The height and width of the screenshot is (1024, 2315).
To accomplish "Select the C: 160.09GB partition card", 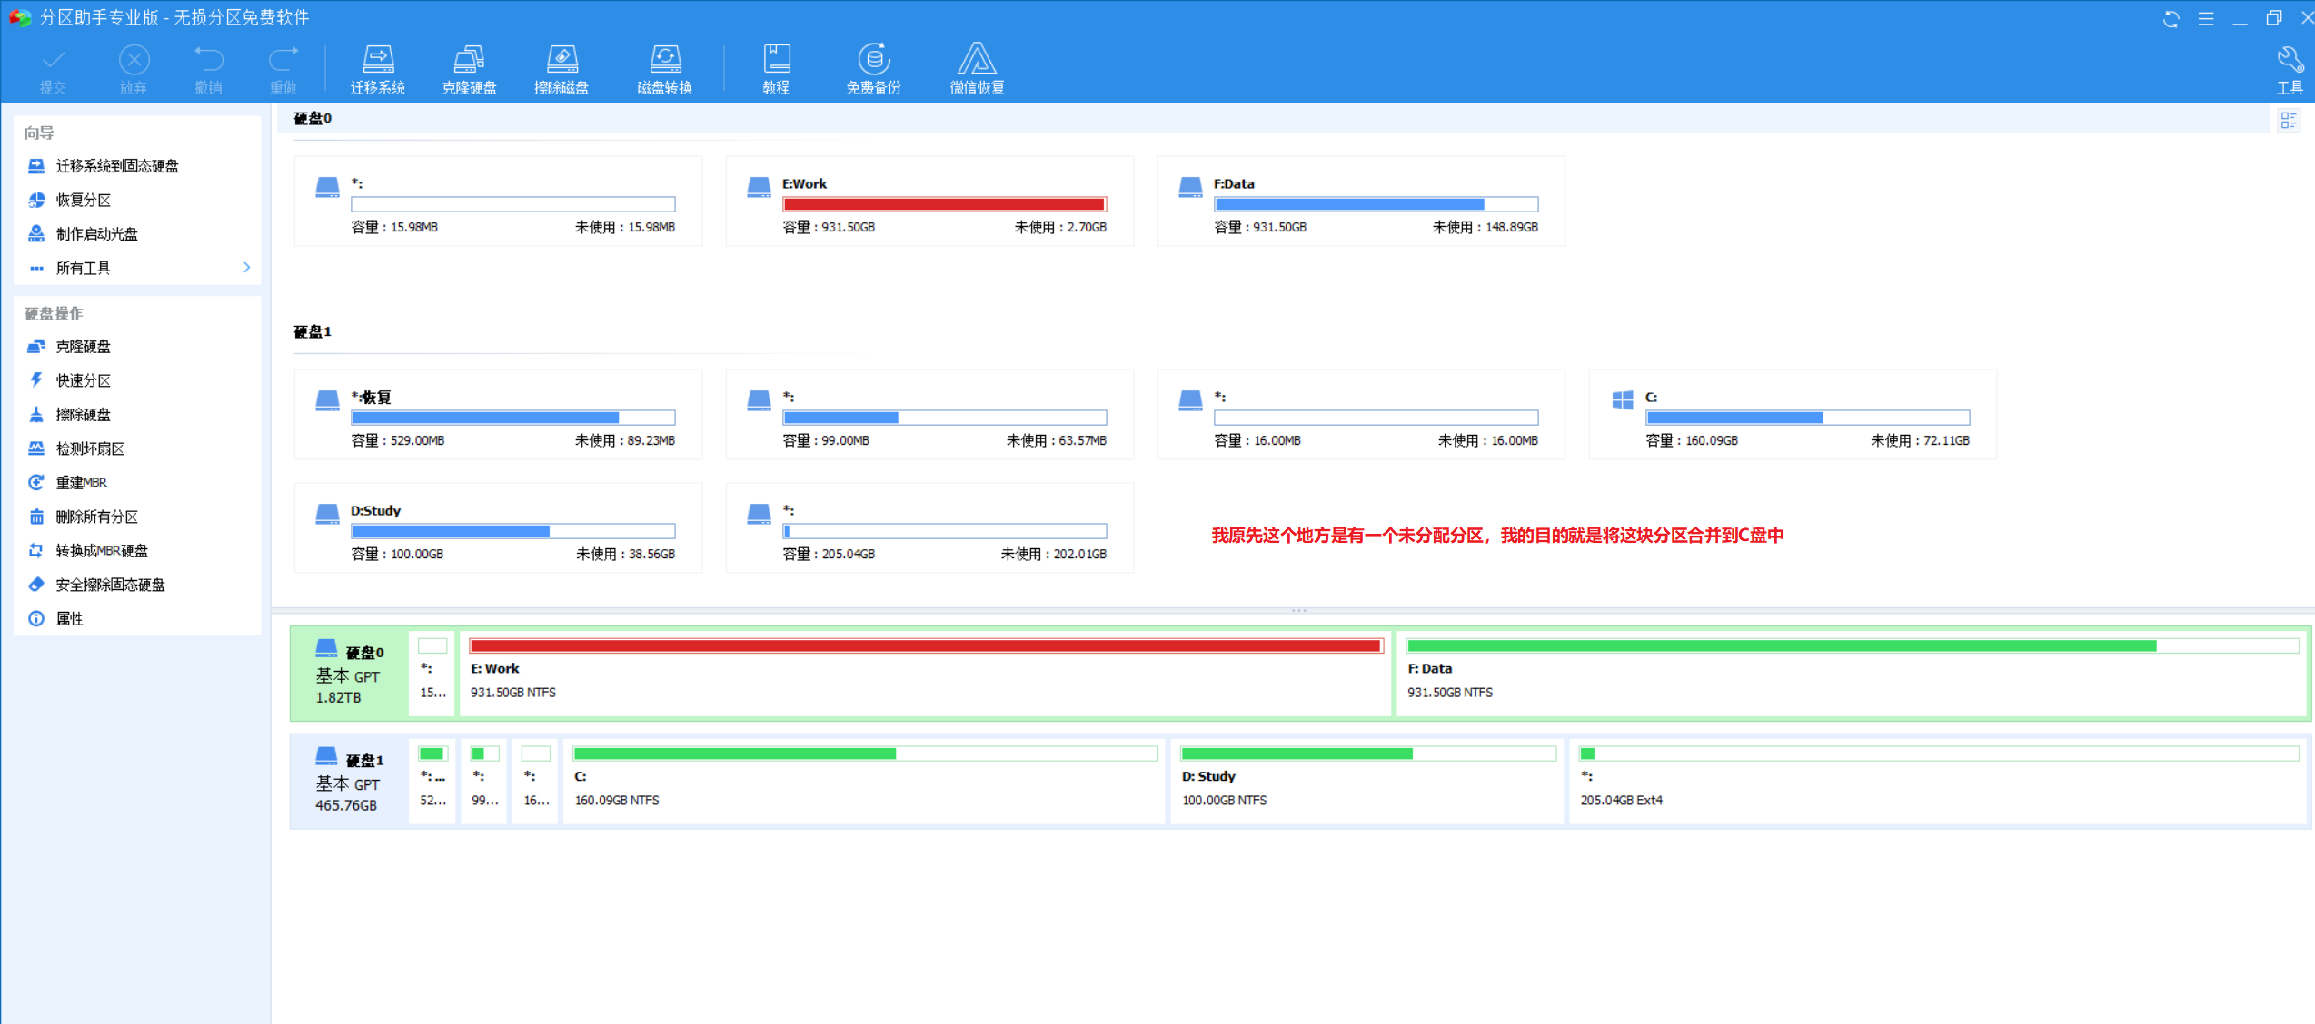I will pos(1793,415).
